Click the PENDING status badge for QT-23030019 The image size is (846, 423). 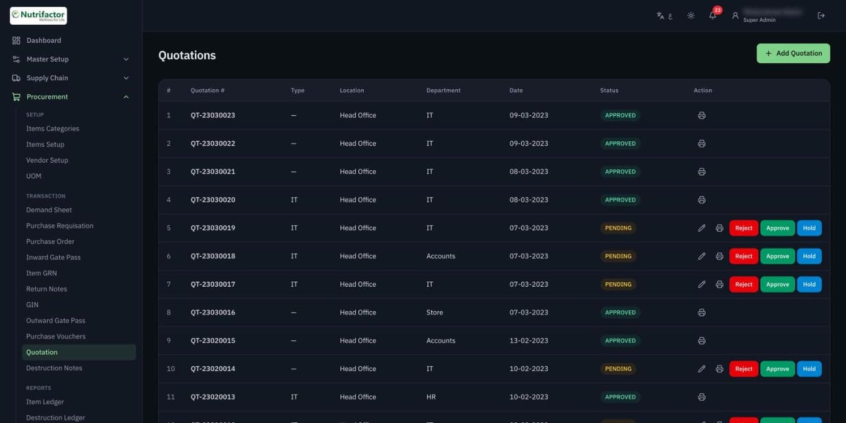(618, 228)
